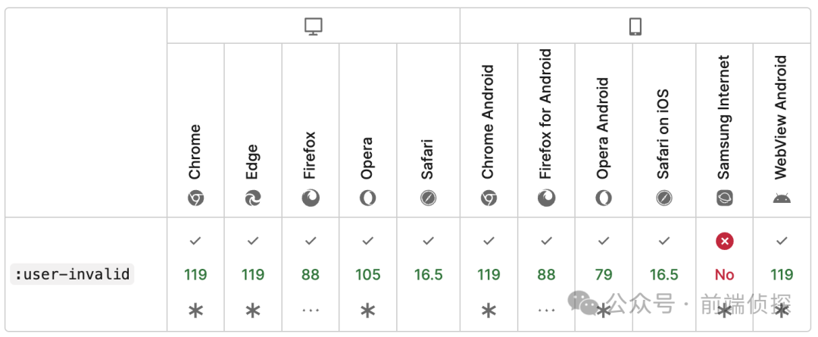The width and height of the screenshot is (818, 337).
Task: Click the Safari on iOS compass icon
Action: [x=664, y=198]
